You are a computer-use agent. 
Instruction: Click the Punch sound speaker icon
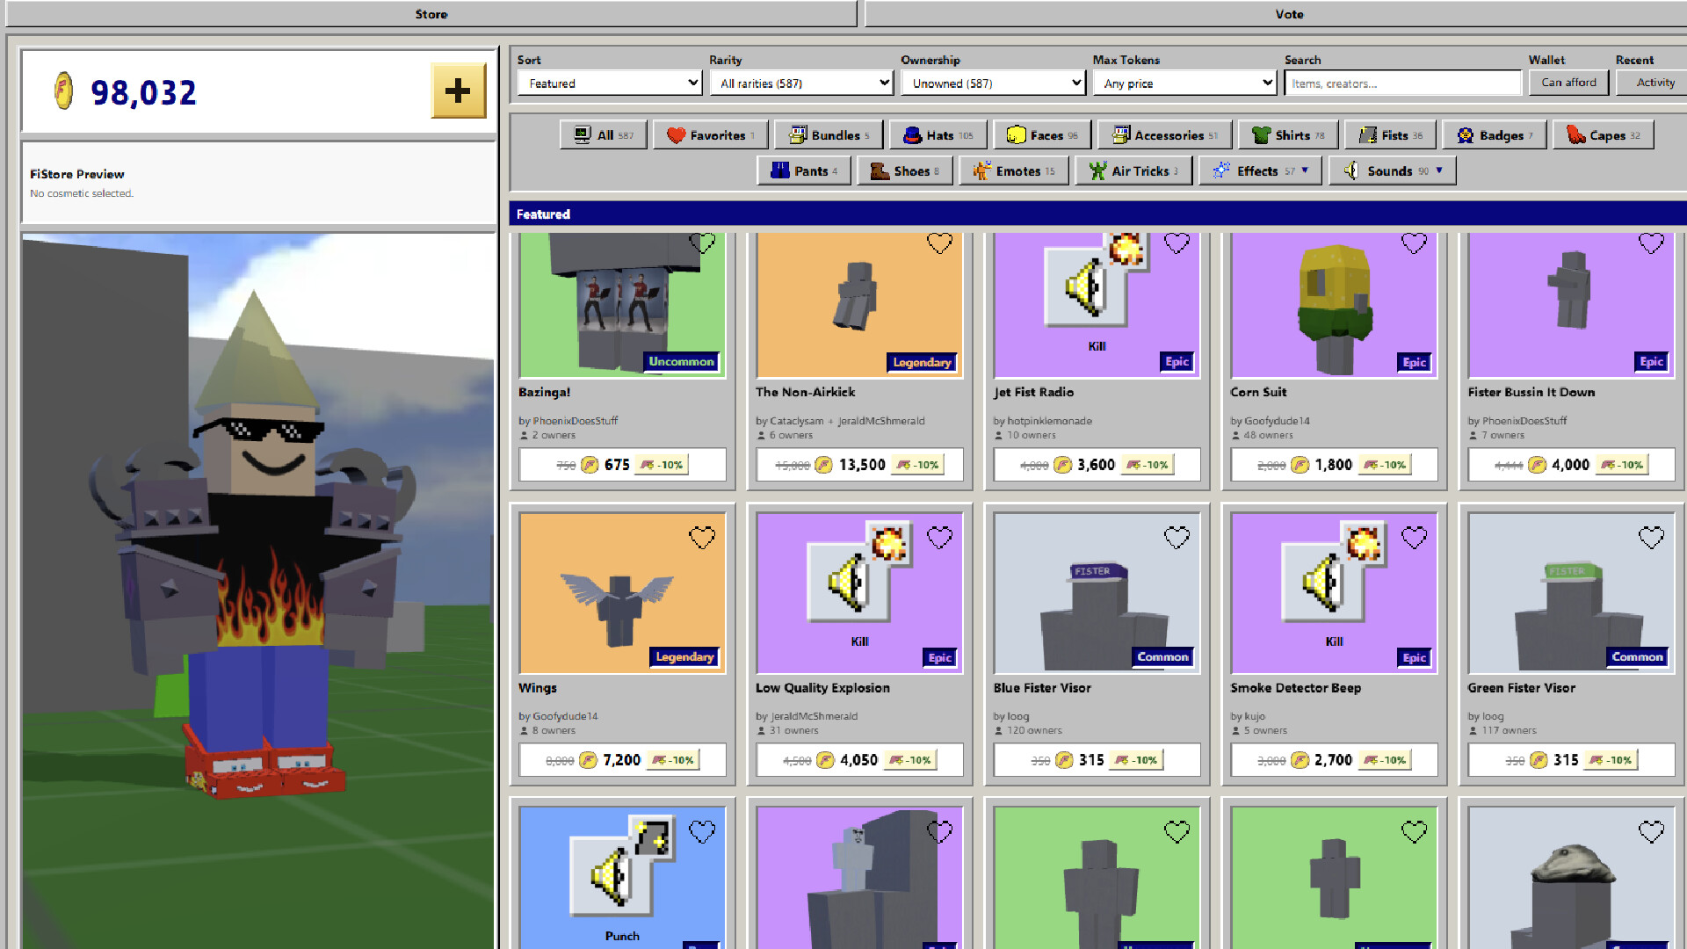612,876
